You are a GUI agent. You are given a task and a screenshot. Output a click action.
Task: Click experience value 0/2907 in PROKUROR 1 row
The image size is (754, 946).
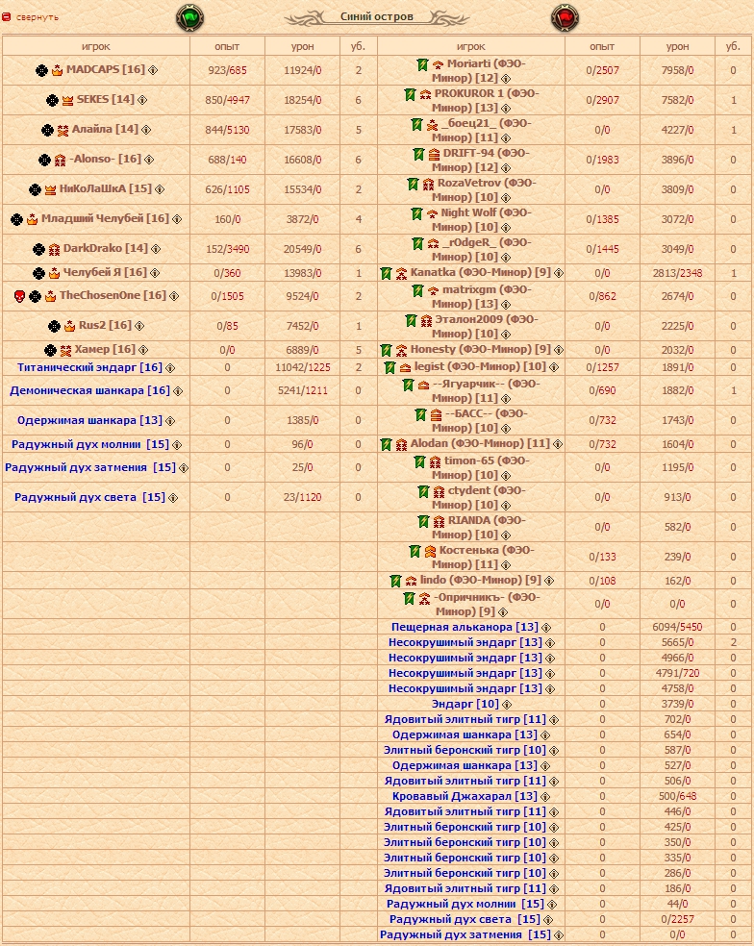pos(602,100)
